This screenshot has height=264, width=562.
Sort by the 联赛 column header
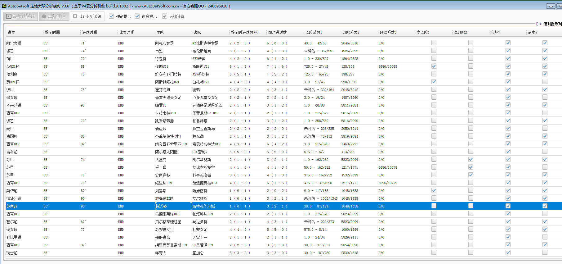[11, 32]
